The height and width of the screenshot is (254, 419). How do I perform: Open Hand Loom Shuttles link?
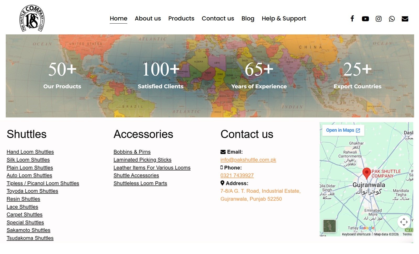tap(30, 152)
